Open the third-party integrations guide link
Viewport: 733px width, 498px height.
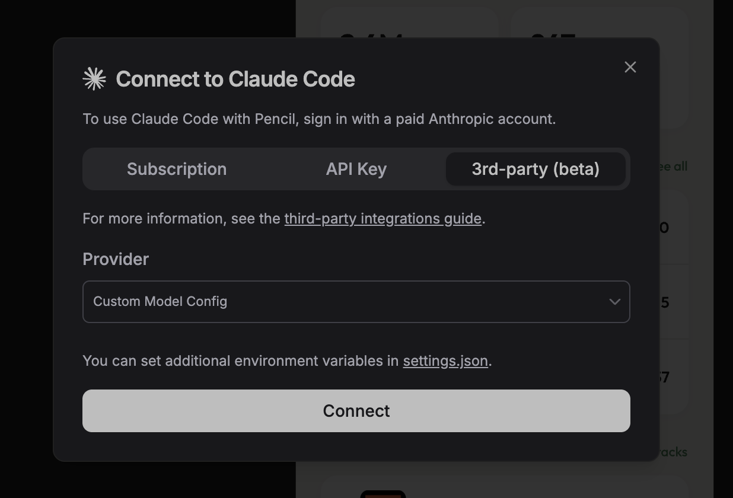383,219
